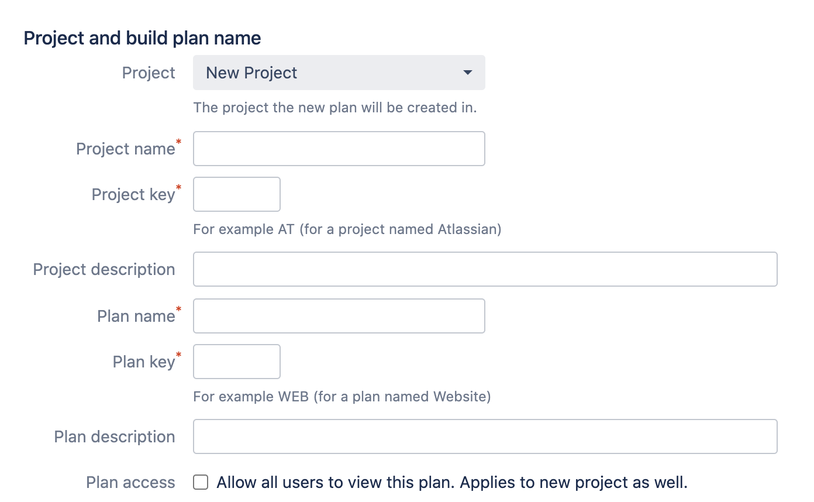Focus the Project name input field

[x=339, y=149]
